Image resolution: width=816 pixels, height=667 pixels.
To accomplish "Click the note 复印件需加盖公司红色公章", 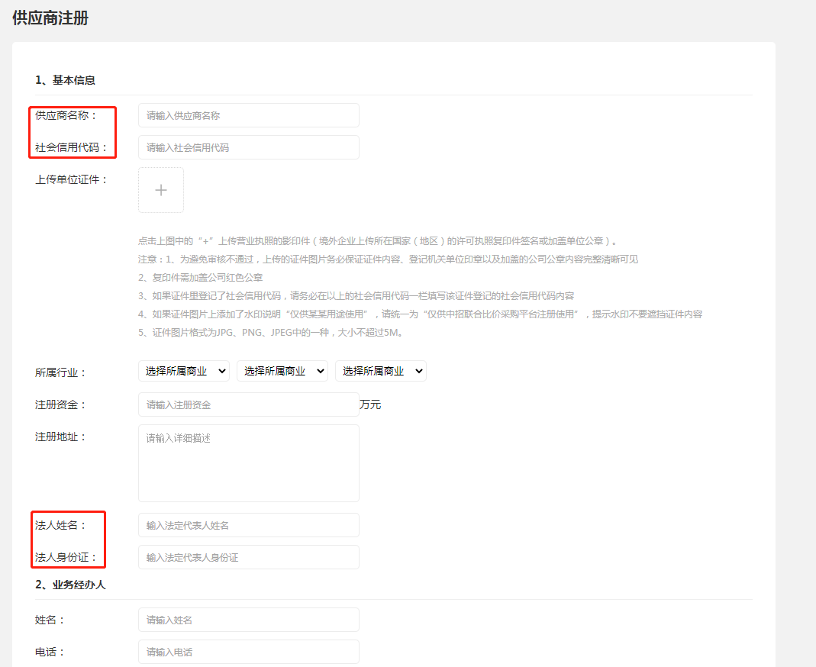I will click(x=201, y=277).
